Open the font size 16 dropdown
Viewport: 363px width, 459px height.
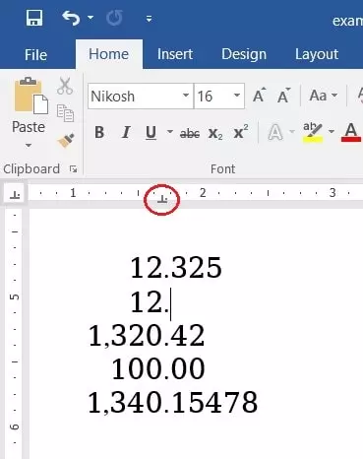click(237, 96)
